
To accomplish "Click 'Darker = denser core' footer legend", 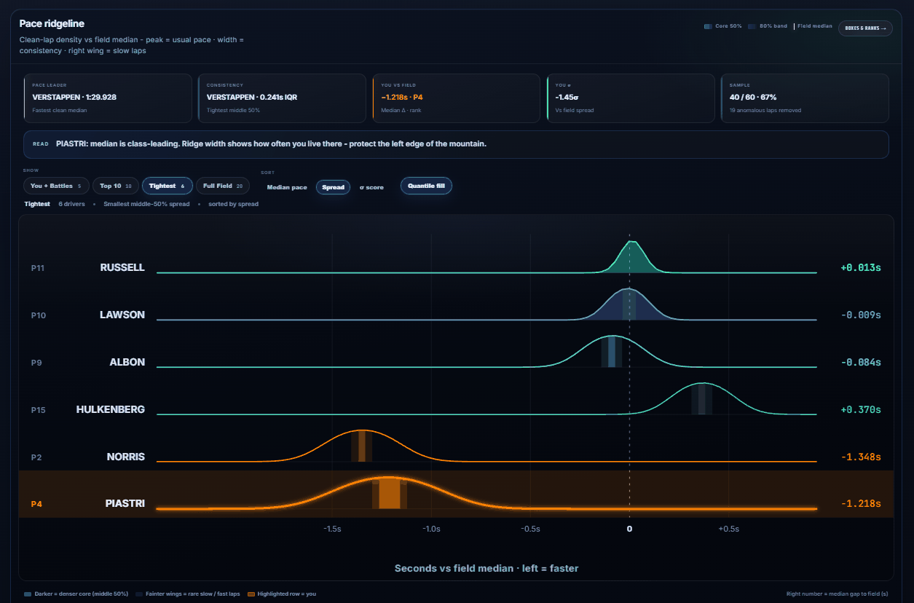I will point(76,594).
